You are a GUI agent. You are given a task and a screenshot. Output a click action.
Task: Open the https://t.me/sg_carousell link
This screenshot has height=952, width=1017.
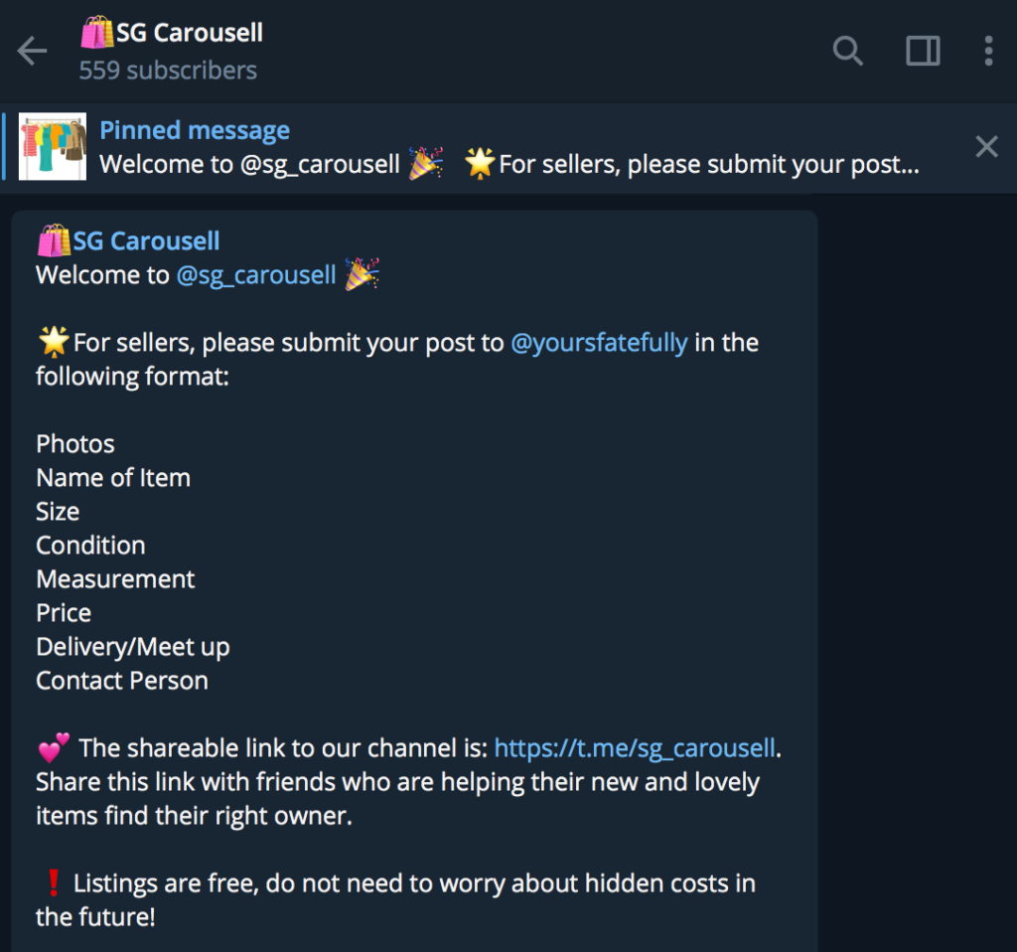click(x=635, y=747)
